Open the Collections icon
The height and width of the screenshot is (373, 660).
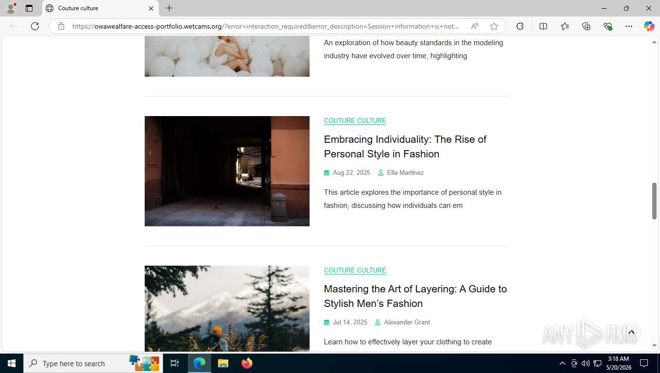(x=586, y=26)
